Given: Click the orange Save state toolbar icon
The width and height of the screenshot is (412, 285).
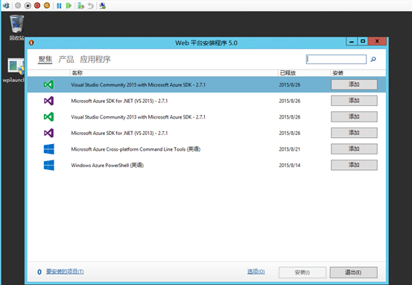Looking at the screenshot, I should click(47, 5).
